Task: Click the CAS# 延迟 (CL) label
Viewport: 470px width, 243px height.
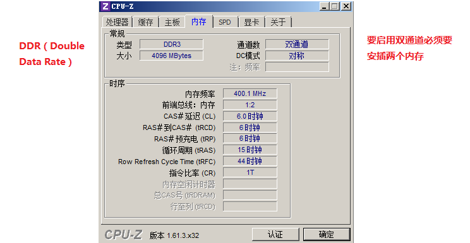Action: (x=190, y=117)
